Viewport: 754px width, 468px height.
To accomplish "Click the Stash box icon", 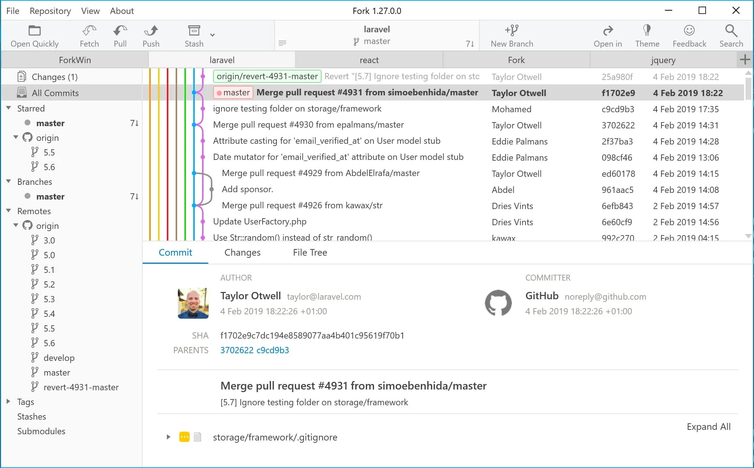I will point(194,31).
